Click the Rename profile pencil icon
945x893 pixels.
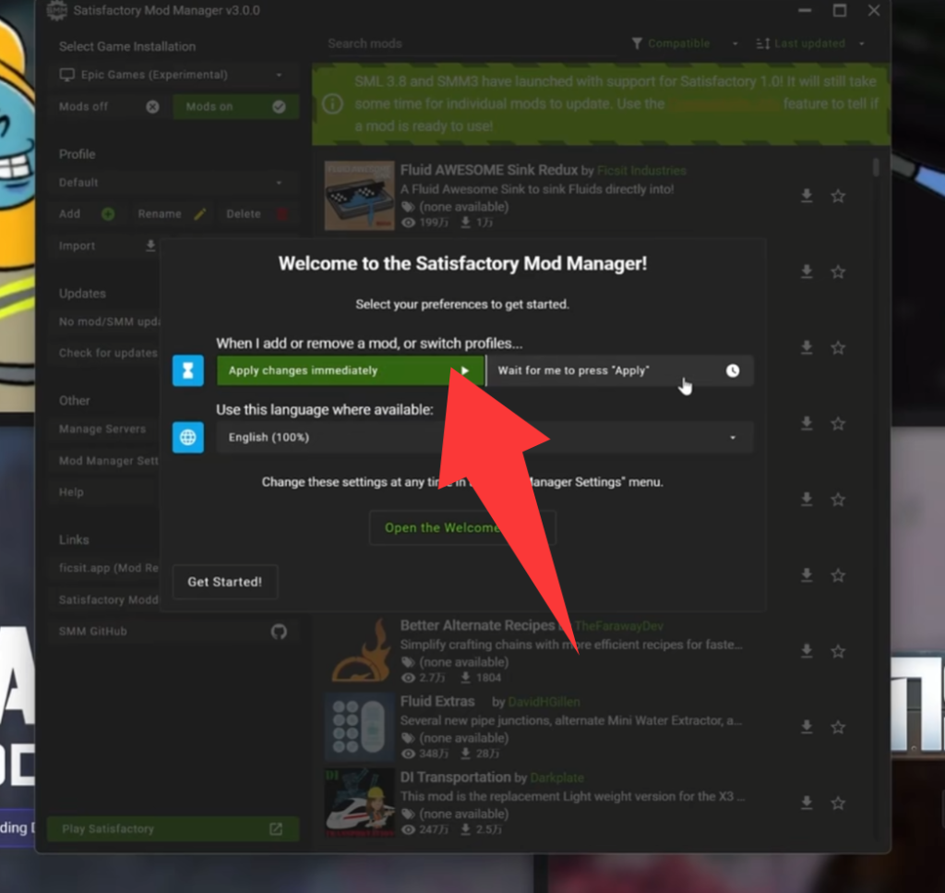tap(200, 214)
